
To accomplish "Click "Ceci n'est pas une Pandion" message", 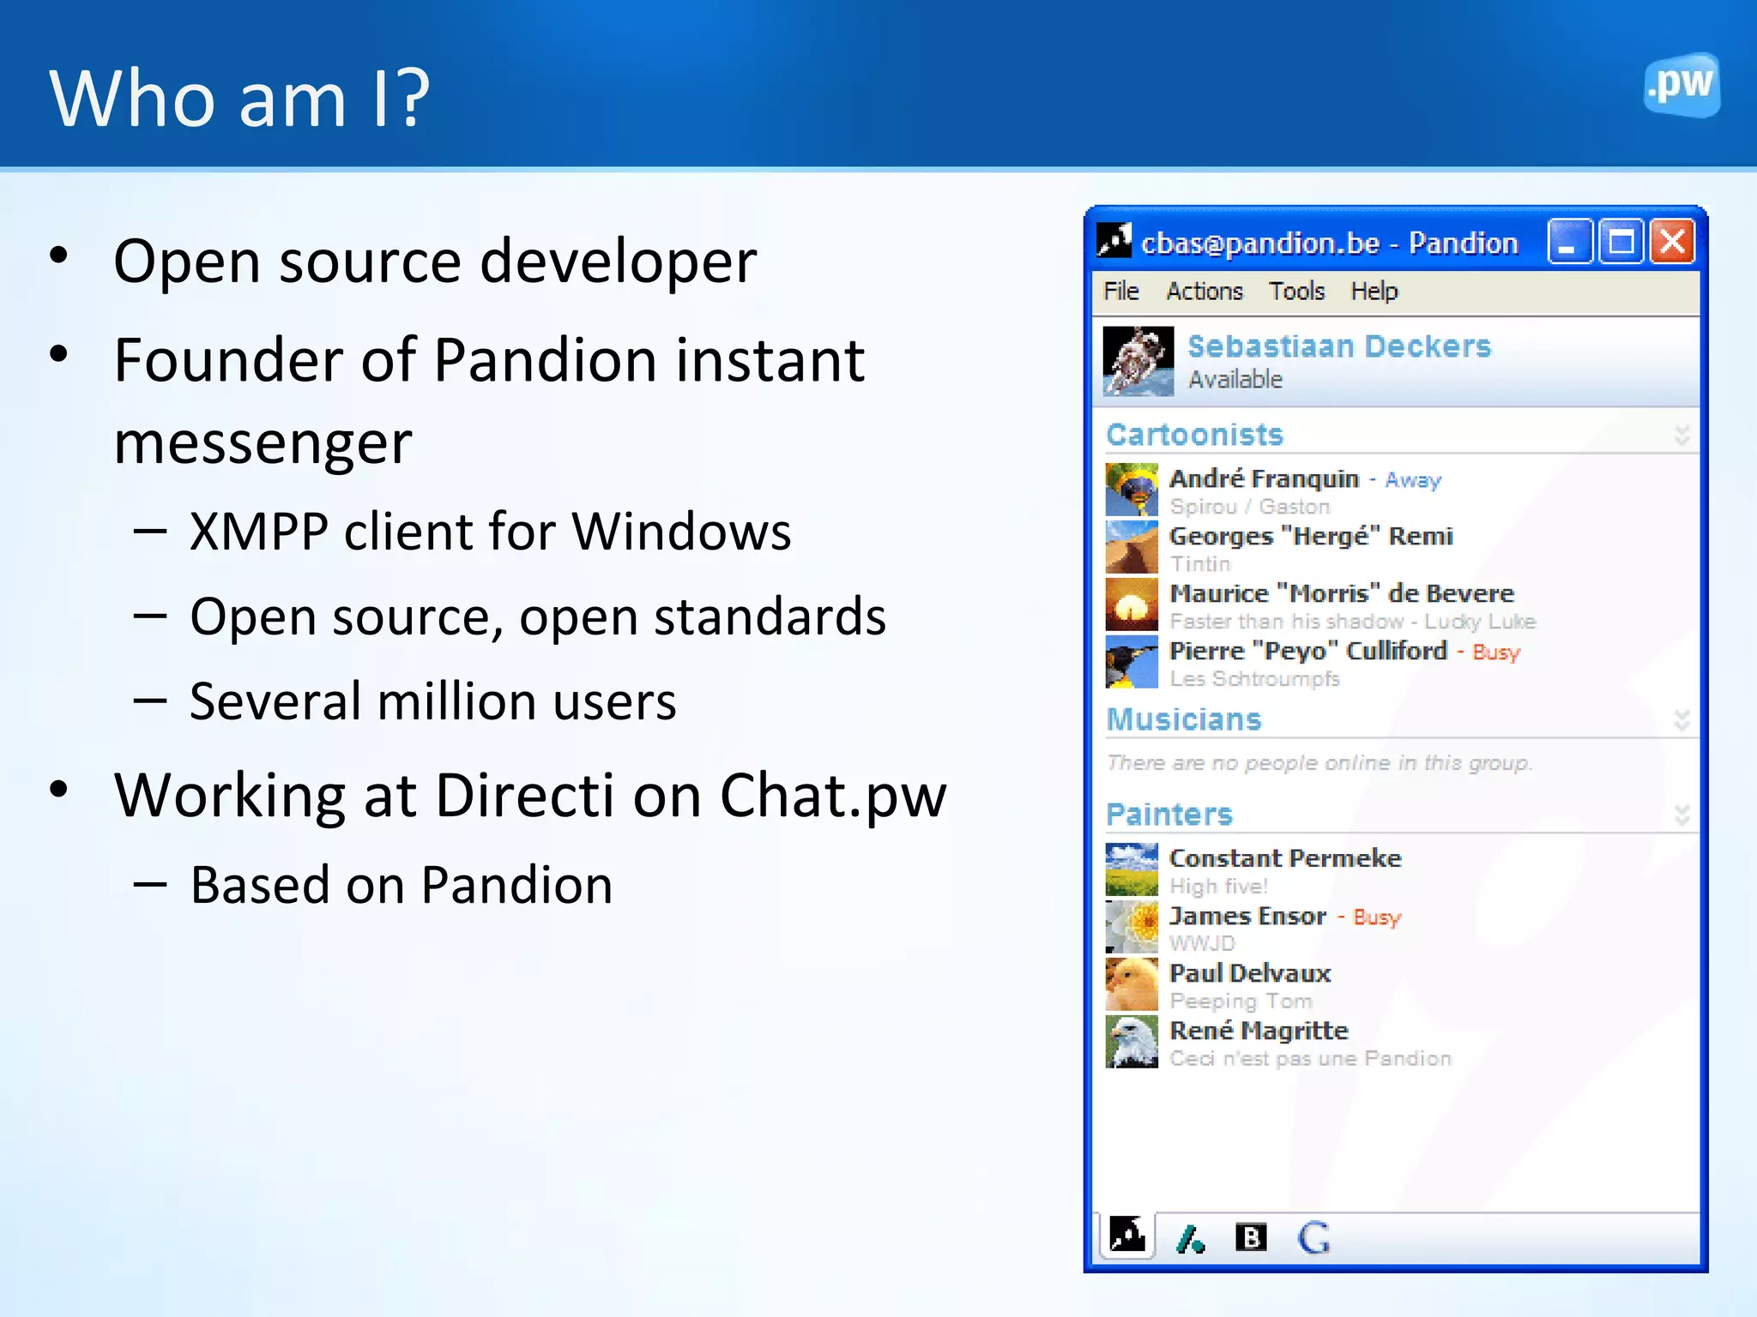I will [x=1311, y=1059].
